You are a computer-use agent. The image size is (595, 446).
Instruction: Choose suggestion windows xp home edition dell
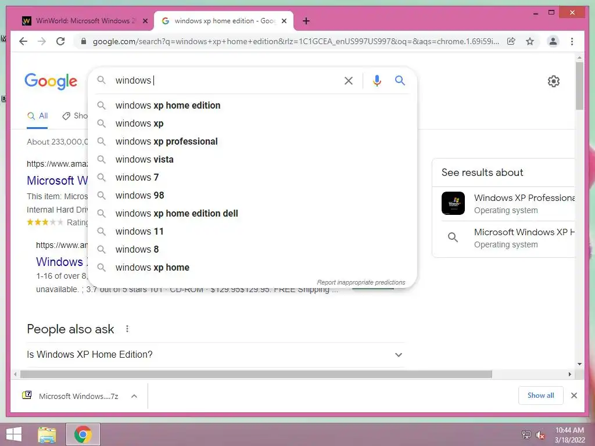pos(252,214)
